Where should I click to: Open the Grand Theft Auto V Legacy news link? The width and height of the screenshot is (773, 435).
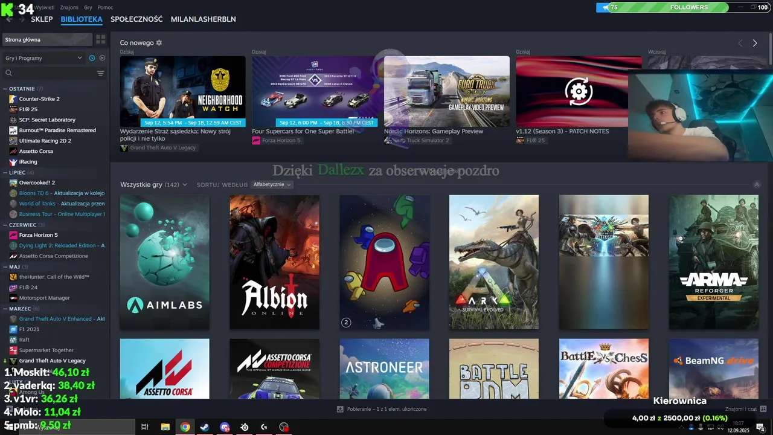[158, 147]
